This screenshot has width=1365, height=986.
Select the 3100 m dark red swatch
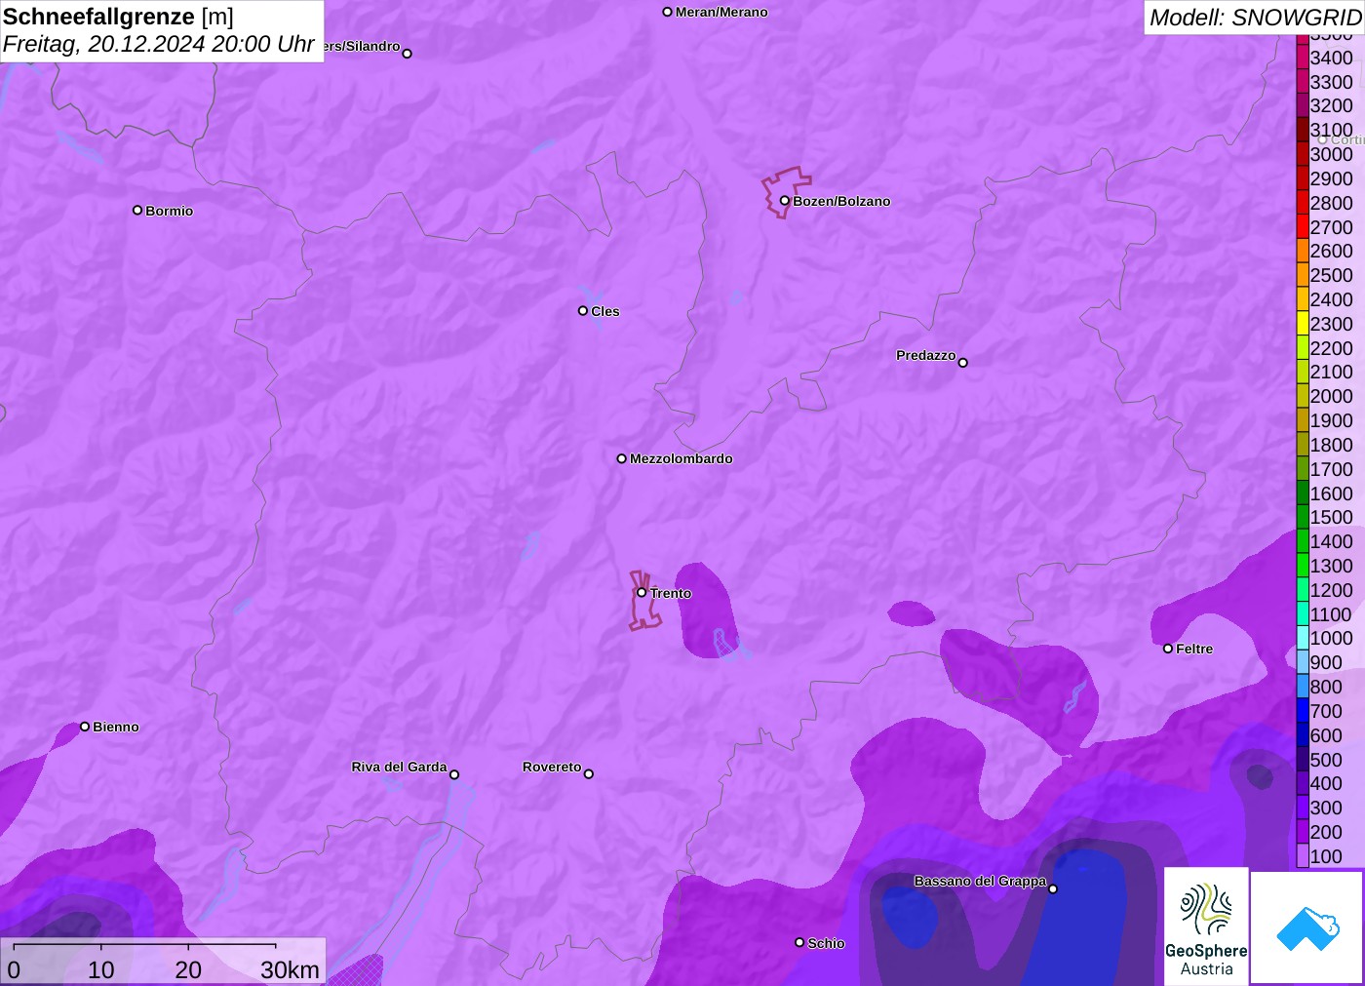pos(1303,130)
